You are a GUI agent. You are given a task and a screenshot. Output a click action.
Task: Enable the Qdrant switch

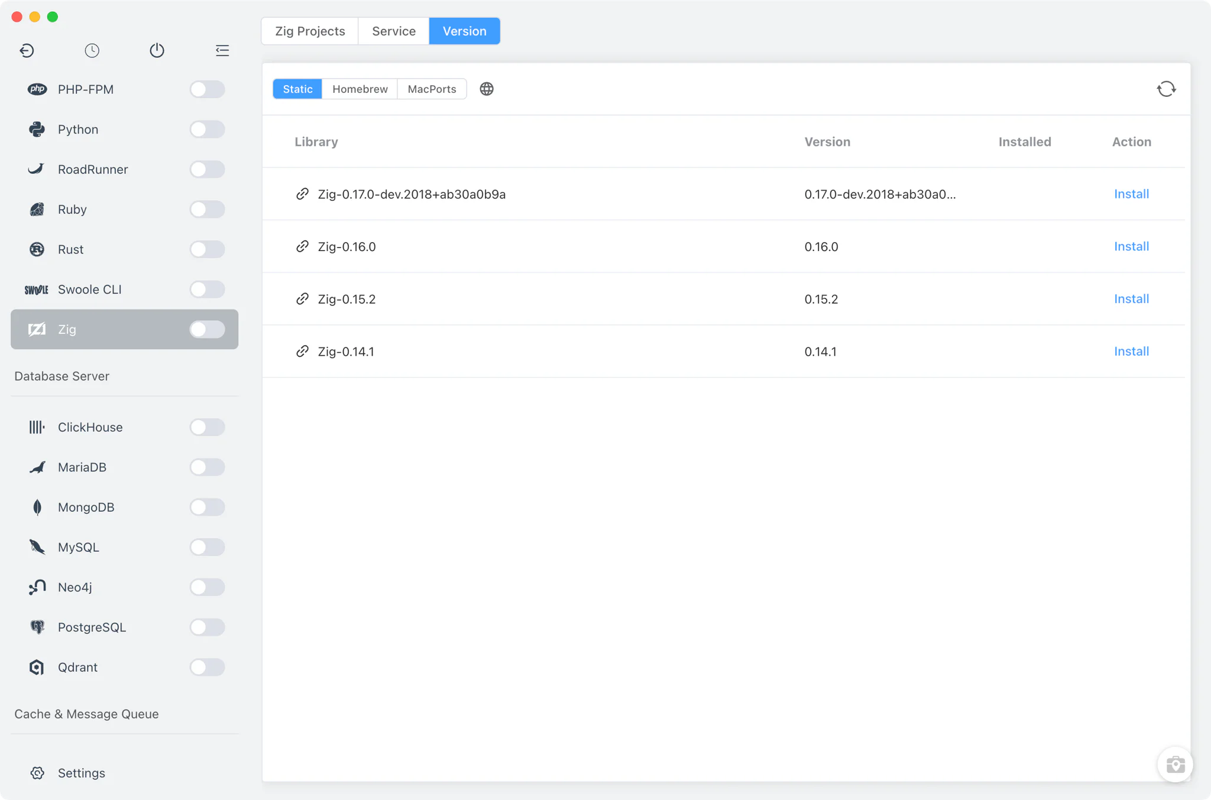207,667
